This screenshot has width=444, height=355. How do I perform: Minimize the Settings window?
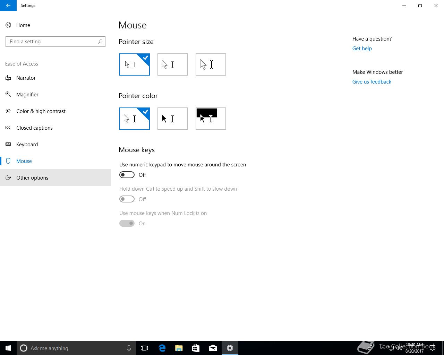tap(404, 6)
